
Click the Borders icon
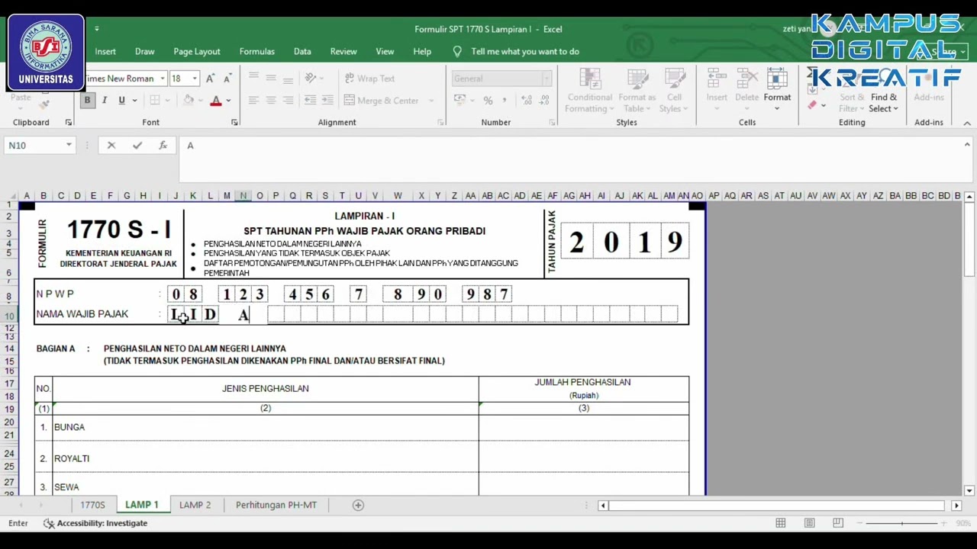click(x=155, y=100)
